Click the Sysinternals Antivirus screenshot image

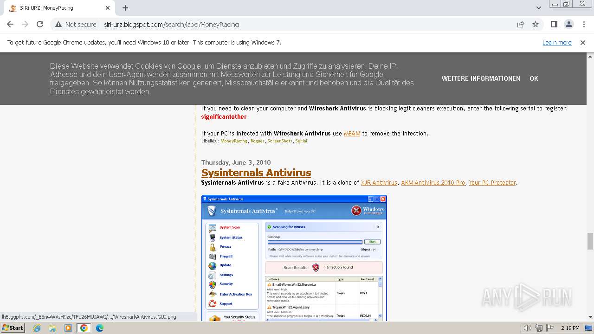tap(294, 258)
